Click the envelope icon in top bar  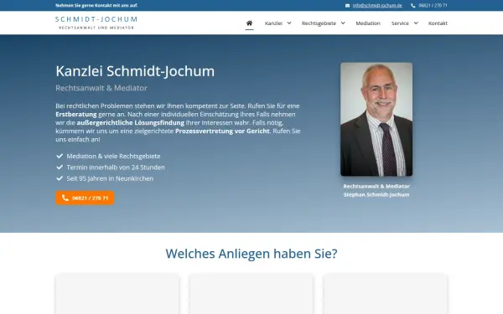[347, 6]
